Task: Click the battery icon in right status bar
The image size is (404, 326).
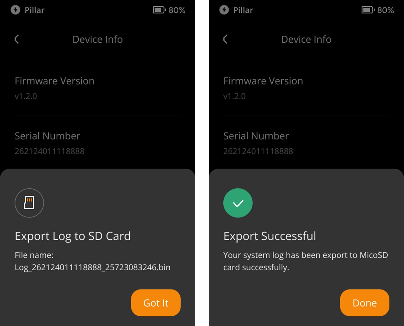Action: 368,10
